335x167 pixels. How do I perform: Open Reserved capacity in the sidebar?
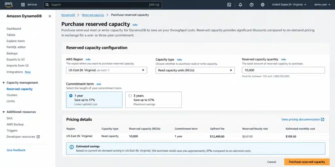point(19,89)
